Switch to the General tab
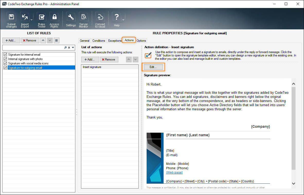The height and width of the screenshot is (195, 304). [85, 41]
